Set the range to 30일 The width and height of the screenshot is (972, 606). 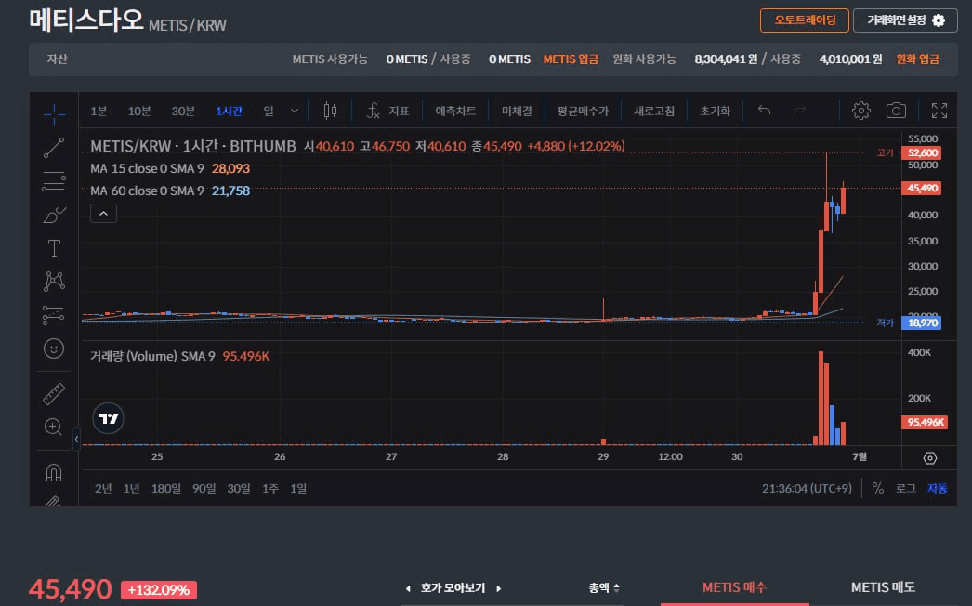click(239, 488)
